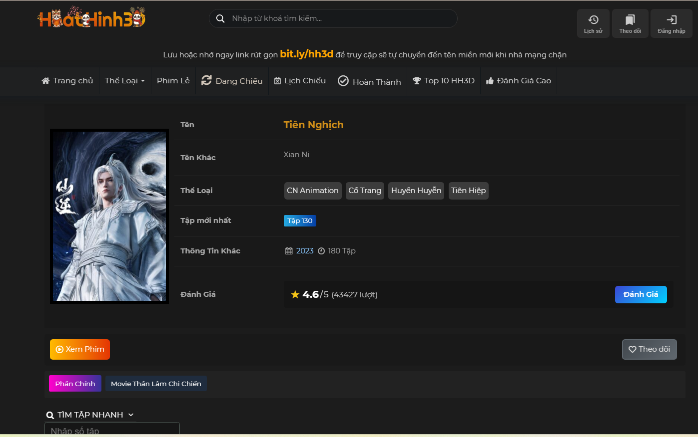Switch to Movie Thần Lâm Chi Chiến
The width and height of the screenshot is (698, 437).
click(x=156, y=384)
